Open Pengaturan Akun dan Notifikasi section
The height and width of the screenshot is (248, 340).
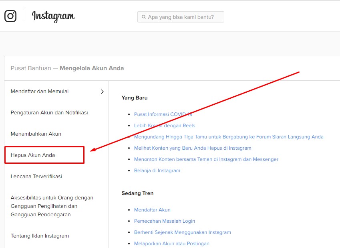point(49,113)
